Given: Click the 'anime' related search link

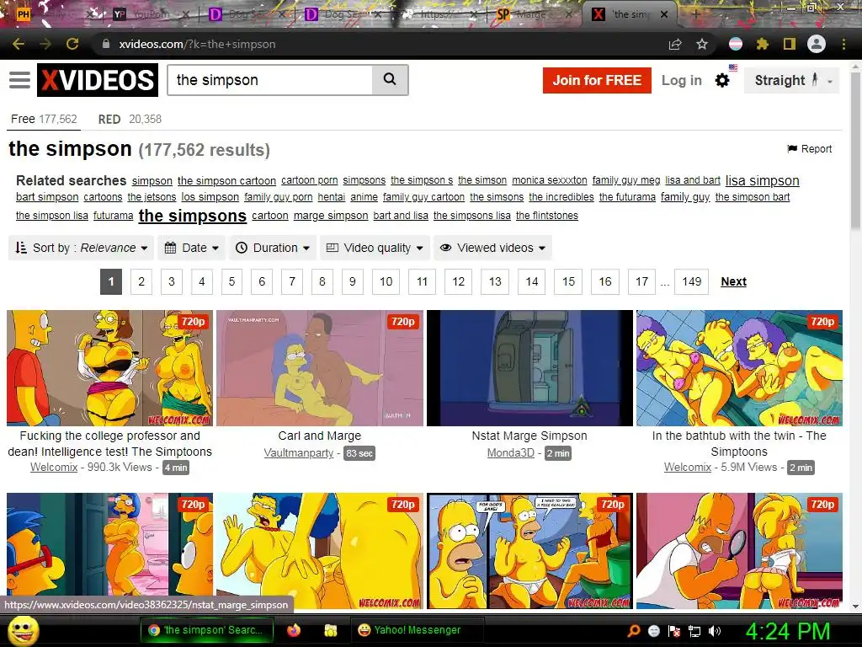Looking at the screenshot, I should (x=364, y=196).
